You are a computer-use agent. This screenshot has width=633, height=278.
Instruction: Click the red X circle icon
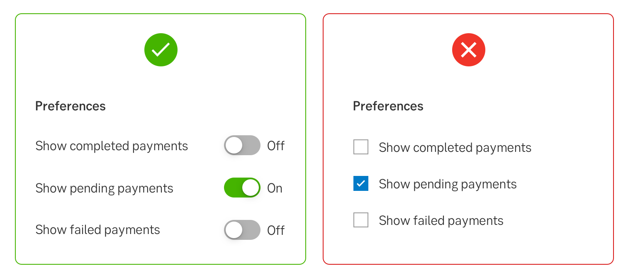(x=468, y=51)
